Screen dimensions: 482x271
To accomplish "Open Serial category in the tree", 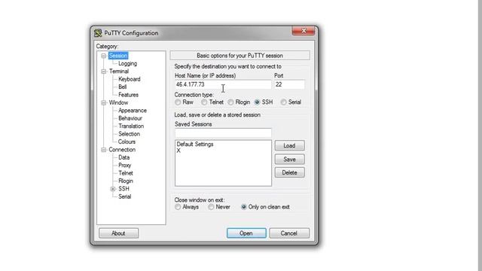I will (x=124, y=196).
